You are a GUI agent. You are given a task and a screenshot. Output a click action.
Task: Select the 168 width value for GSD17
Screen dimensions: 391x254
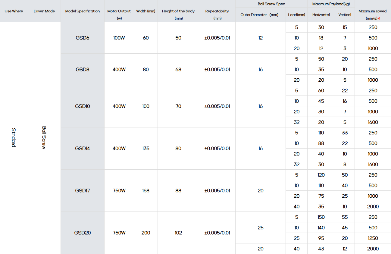(145, 191)
